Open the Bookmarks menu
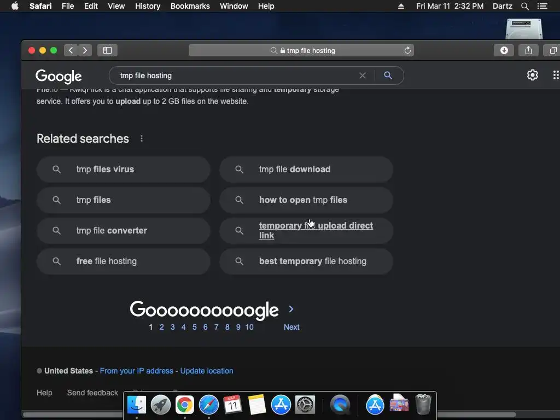 pyautogui.click(x=190, y=6)
